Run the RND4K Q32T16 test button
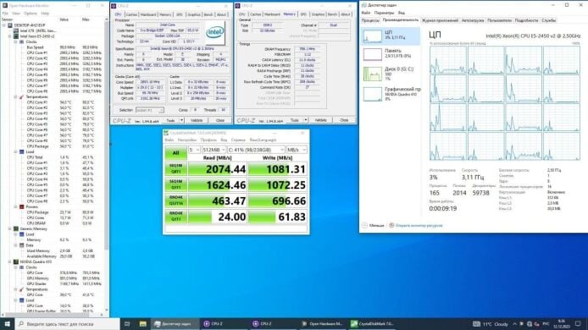The image size is (588, 330). point(176,201)
